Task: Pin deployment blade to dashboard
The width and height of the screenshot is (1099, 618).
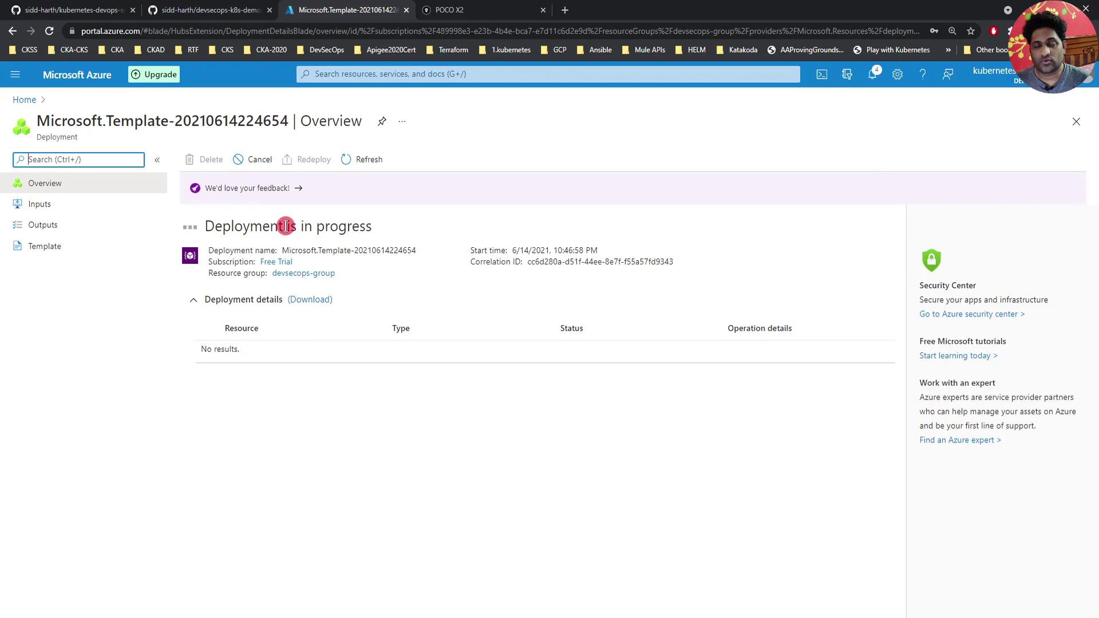Action: point(382,121)
